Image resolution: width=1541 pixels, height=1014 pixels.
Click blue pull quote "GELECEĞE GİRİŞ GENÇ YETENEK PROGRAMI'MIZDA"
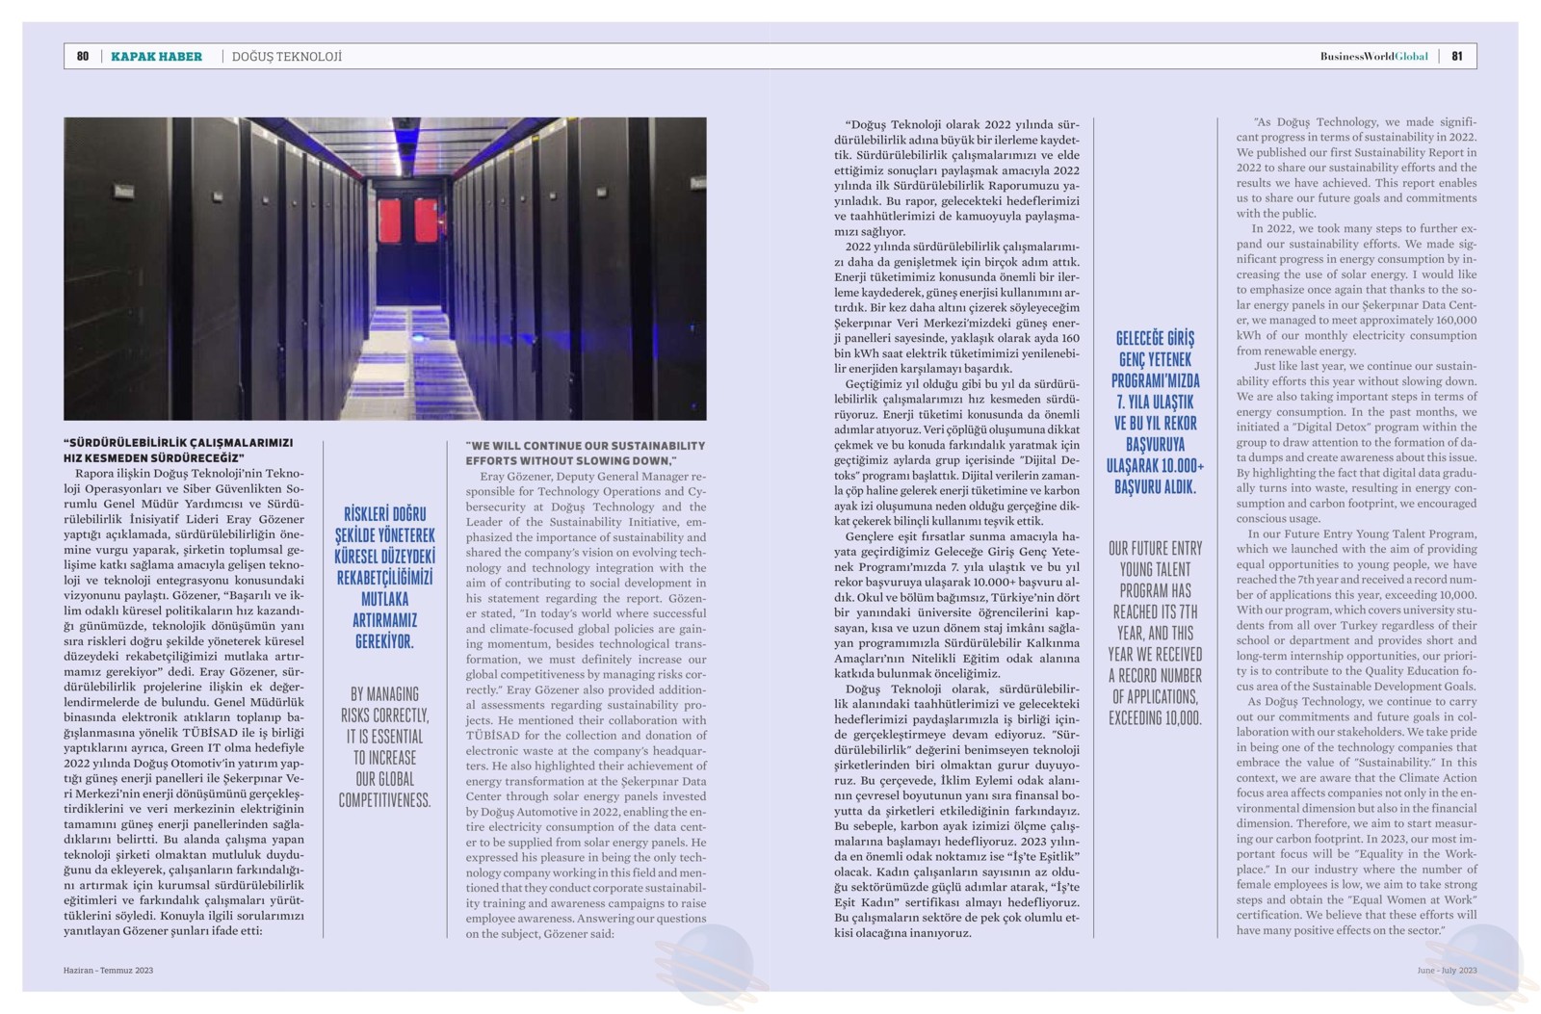click(x=1155, y=412)
